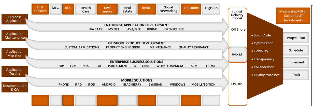Click WINDOWS under Mobile Solutions
Screen dimensions: 314x110
[178, 85]
